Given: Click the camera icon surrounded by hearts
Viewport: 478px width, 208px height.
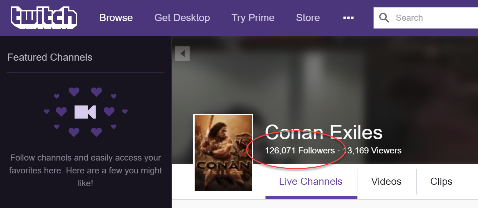Looking at the screenshot, I should [x=85, y=112].
